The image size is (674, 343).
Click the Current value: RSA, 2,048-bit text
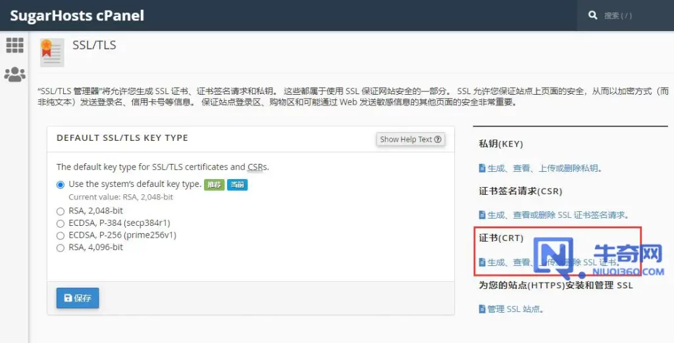point(121,198)
